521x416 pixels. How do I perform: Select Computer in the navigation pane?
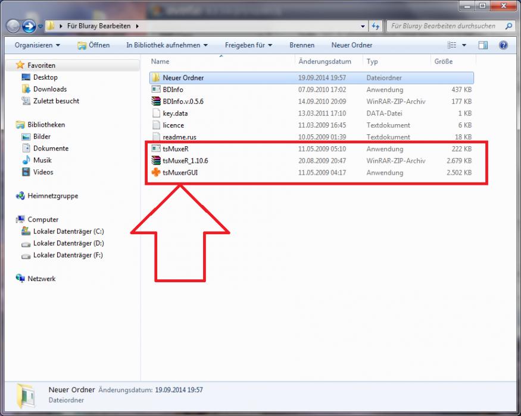point(43,220)
